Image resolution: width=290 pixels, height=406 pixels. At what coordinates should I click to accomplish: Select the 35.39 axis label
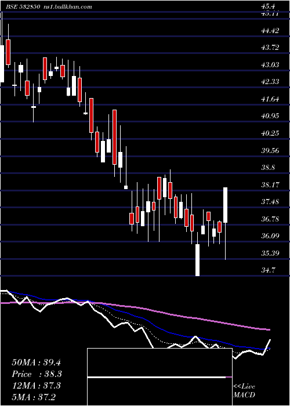[270, 253]
